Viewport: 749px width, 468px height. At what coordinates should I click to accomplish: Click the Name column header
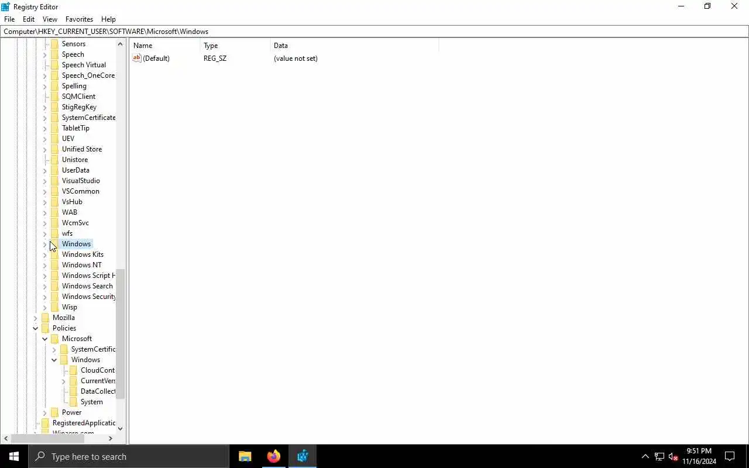tap(165, 46)
